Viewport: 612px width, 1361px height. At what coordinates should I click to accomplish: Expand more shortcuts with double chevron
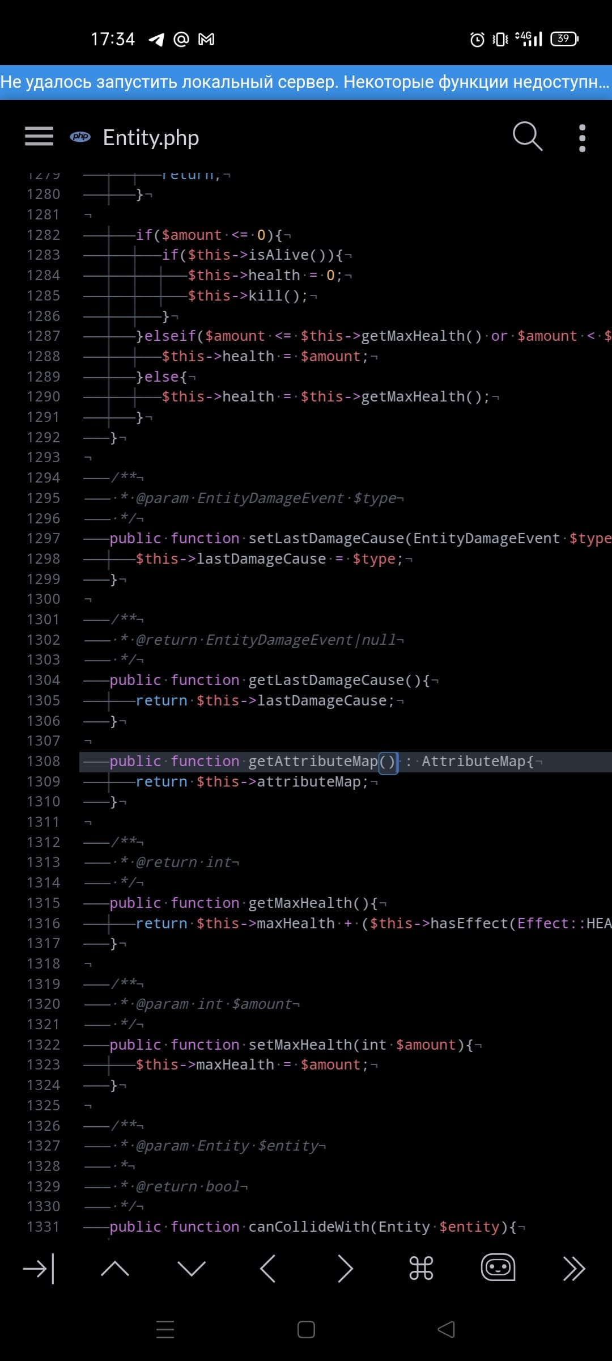pos(573,1268)
